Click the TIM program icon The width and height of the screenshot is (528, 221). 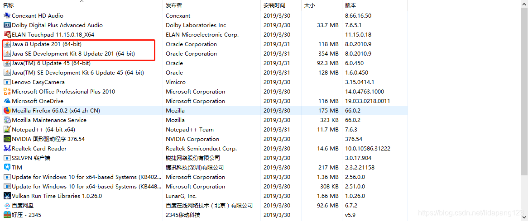[x=7, y=167]
